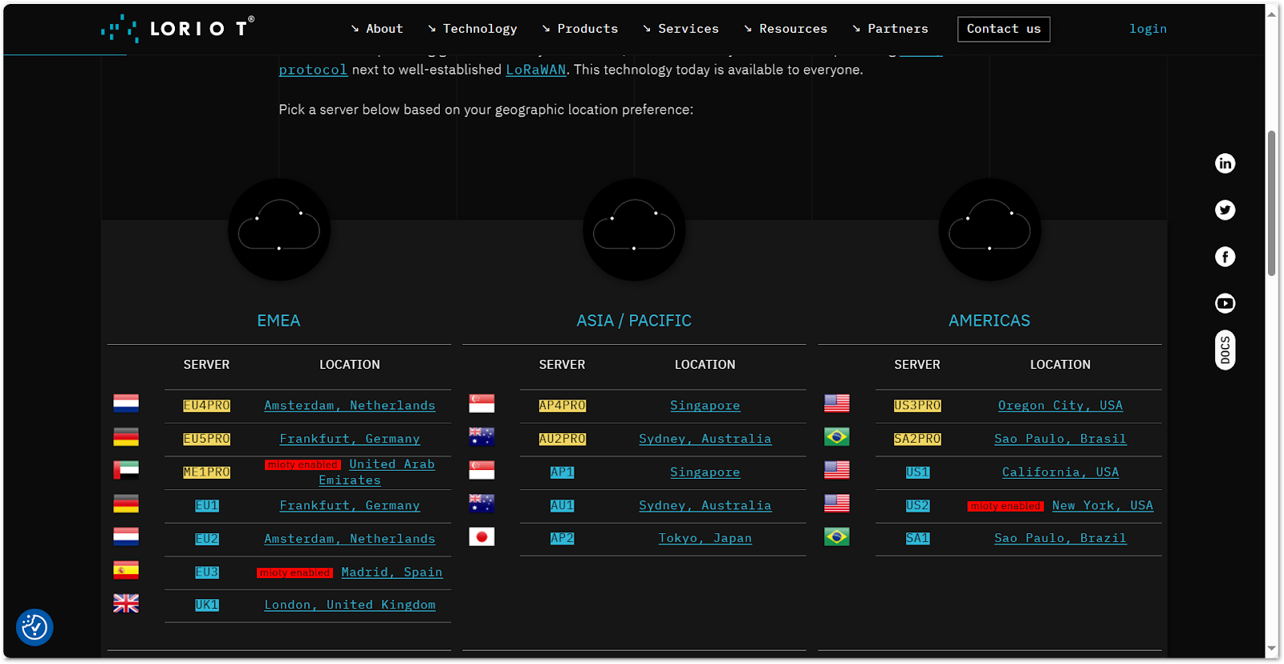This screenshot has width=1284, height=664.
Task: Click the AU1 server label
Action: [562, 505]
